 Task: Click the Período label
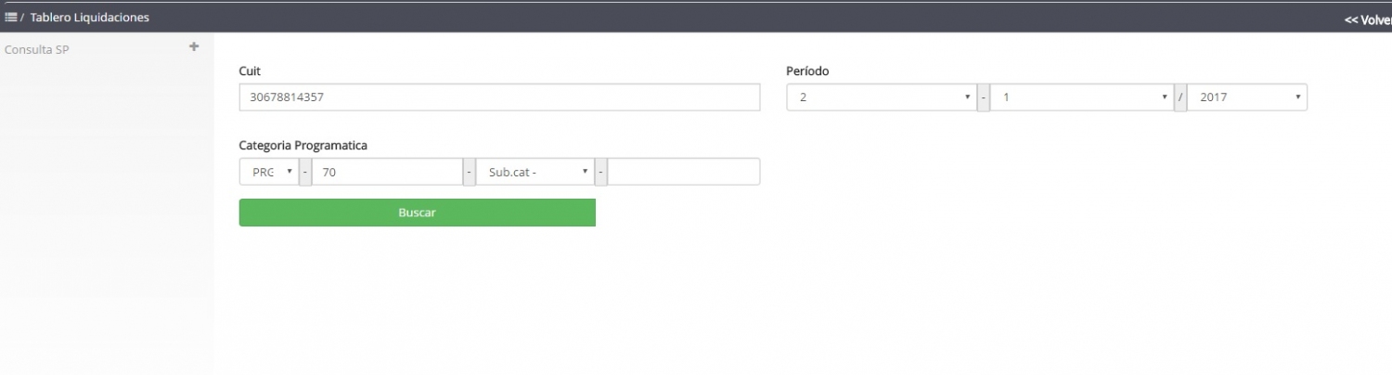pos(807,71)
